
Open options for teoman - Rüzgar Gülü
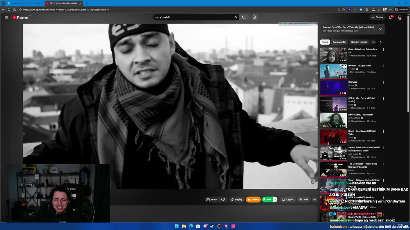383,66
